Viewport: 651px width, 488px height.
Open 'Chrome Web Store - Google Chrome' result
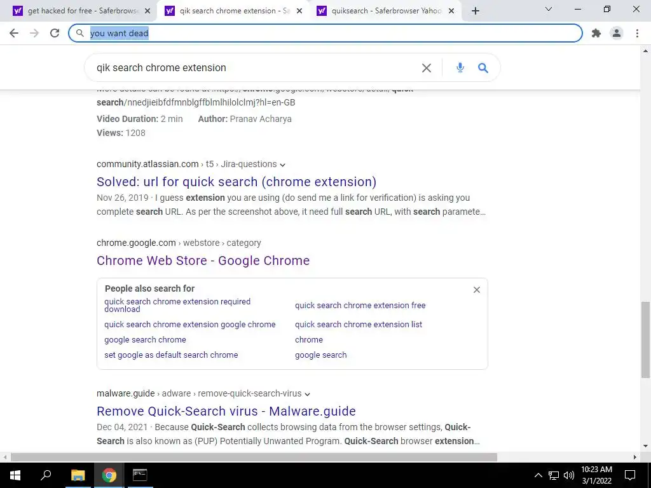tap(203, 261)
